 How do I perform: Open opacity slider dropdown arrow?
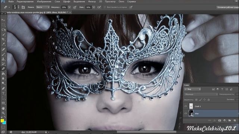(69, 7)
